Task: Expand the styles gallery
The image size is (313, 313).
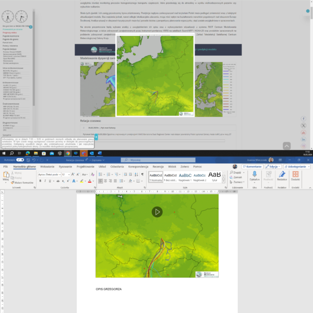Action: (x=224, y=181)
